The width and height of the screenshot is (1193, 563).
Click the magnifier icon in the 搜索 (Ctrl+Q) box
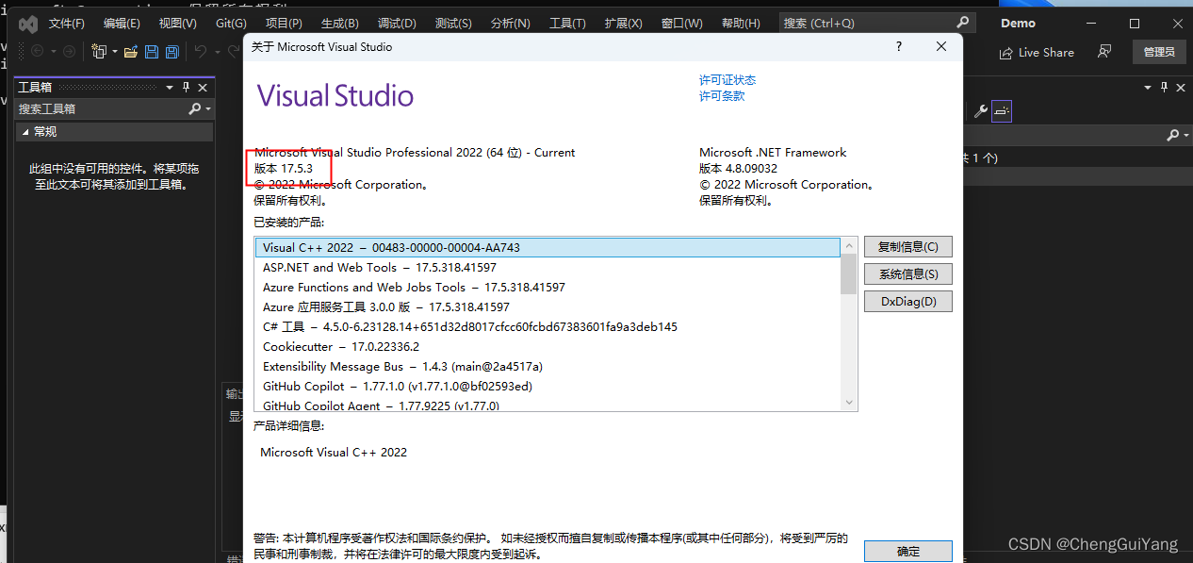(962, 23)
